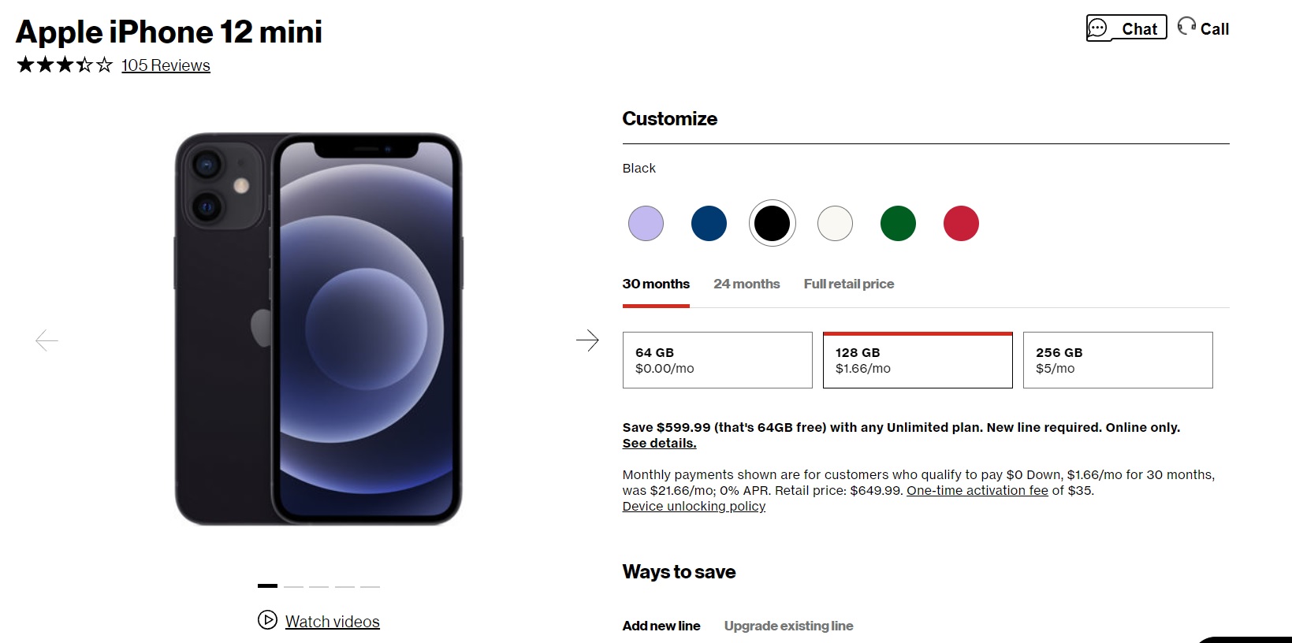The width and height of the screenshot is (1292, 643).
Task: Switch to the Full retail price tab
Action: click(848, 284)
